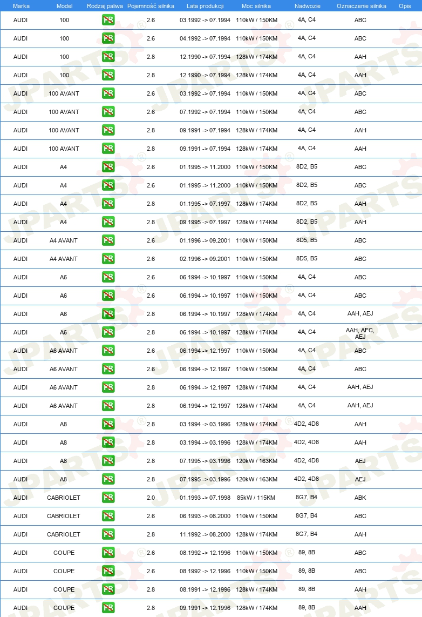Click fuel icon for CABRIOLET 2.6 row
Viewport: 422px width, 617px height.
point(108,516)
